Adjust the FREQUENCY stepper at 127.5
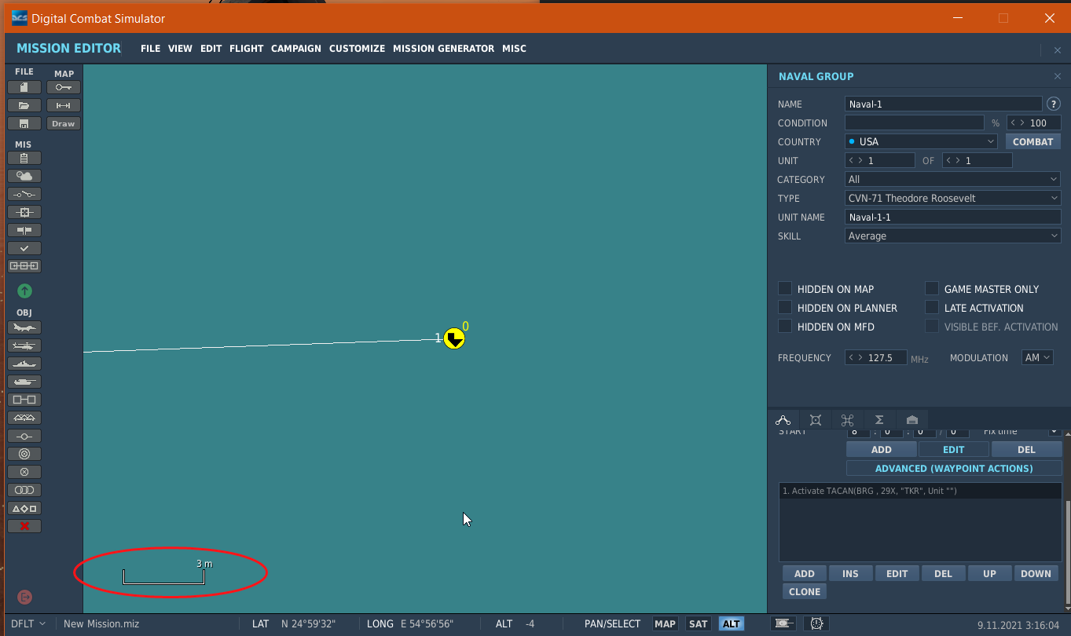The image size is (1071, 636). pos(875,357)
